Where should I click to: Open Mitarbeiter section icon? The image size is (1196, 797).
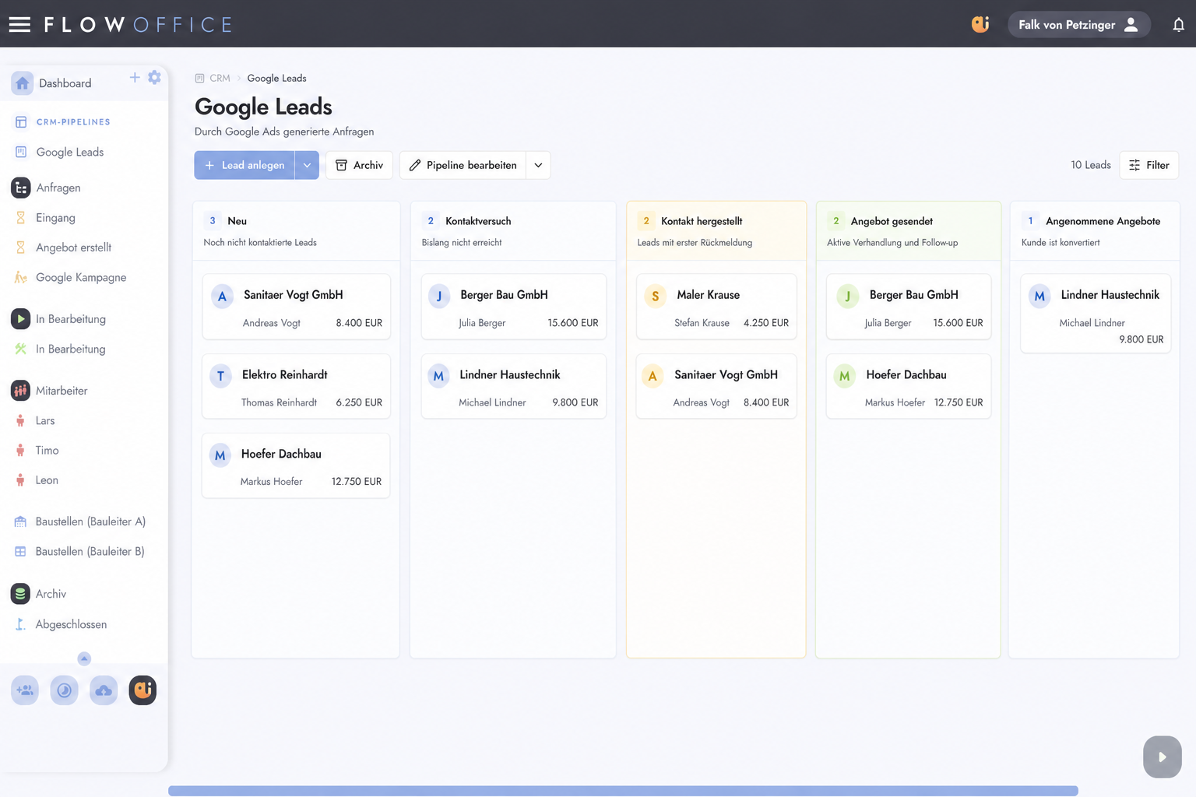pyautogui.click(x=20, y=391)
